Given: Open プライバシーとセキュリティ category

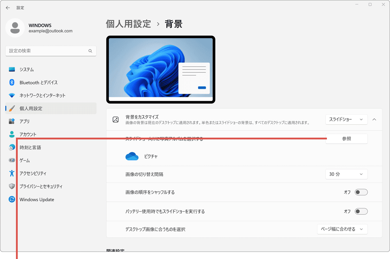Looking at the screenshot, I should tap(51, 186).
